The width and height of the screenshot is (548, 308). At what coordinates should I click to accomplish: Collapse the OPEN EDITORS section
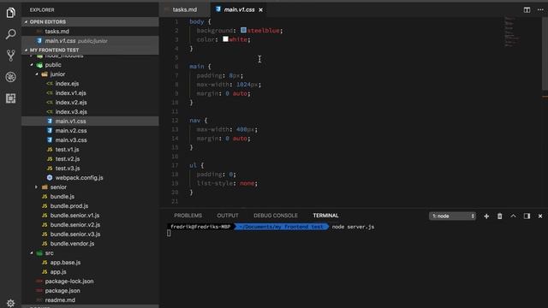point(90,21)
